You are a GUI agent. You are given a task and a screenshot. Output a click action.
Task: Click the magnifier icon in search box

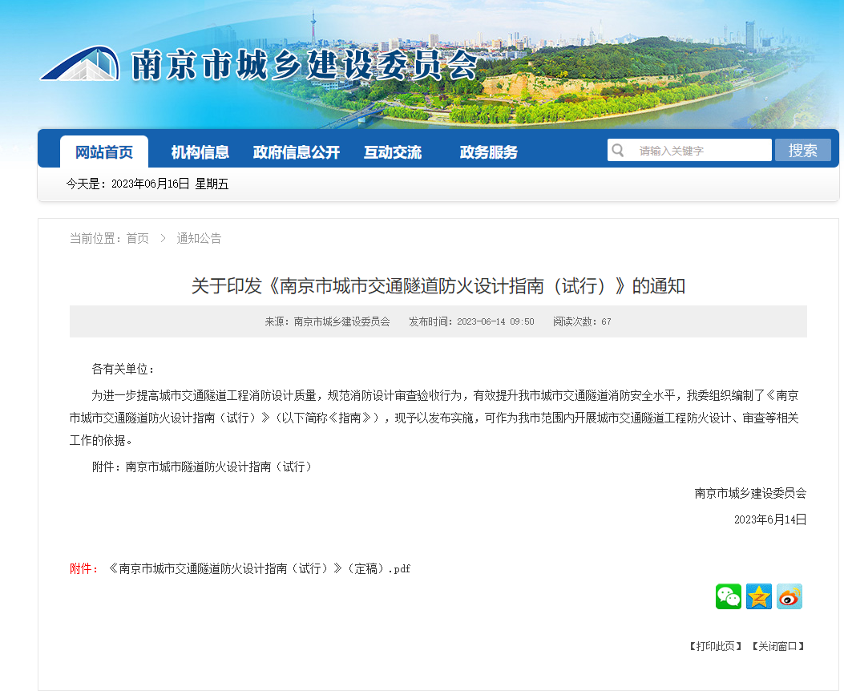618,151
